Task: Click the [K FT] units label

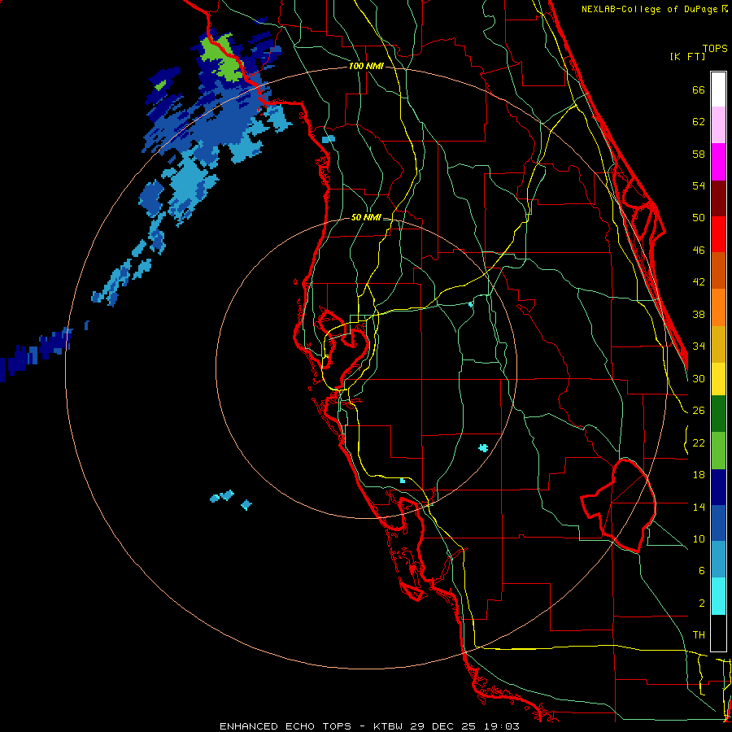Action: pyautogui.click(x=687, y=57)
